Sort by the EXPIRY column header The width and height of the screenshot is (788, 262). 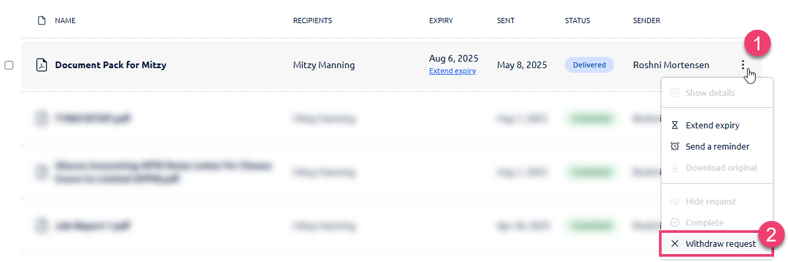click(441, 21)
